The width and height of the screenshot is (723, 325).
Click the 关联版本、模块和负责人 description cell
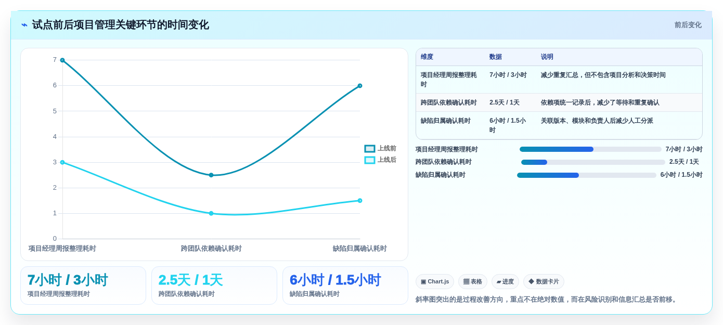(619, 125)
